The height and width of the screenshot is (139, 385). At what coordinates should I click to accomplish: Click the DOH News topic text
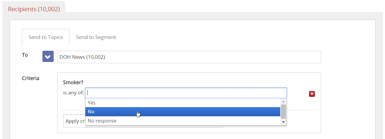pyautogui.click(x=82, y=57)
